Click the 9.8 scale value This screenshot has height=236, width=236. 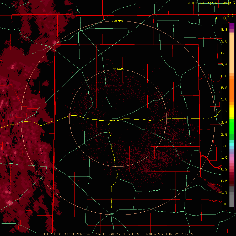click(x=224, y=29)
